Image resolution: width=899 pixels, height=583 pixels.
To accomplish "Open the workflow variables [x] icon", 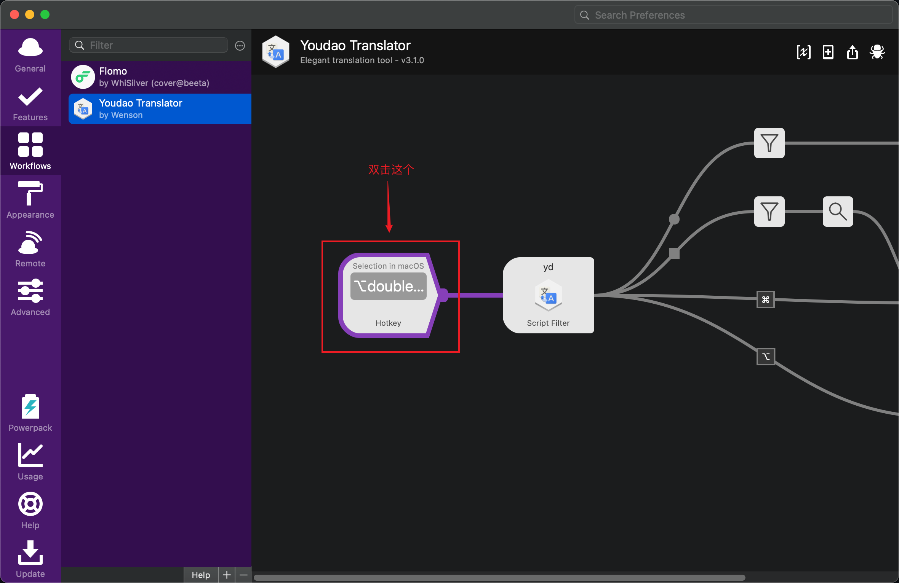I will point(803,52).
